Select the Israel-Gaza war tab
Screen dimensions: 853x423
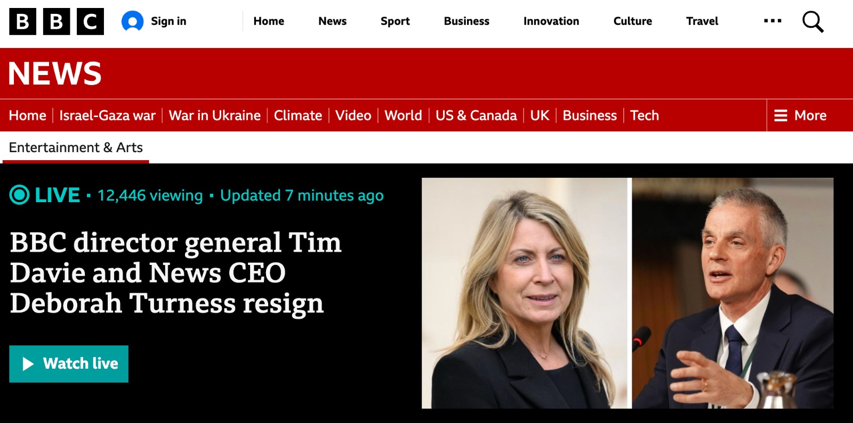pos(107,115)
